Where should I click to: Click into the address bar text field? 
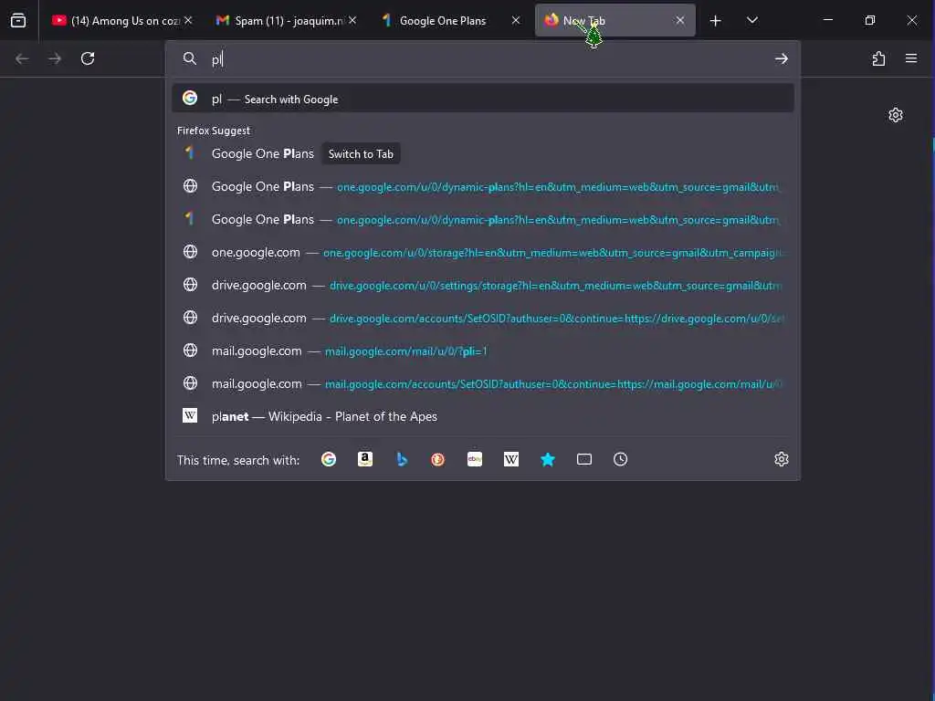click(489, 58)
